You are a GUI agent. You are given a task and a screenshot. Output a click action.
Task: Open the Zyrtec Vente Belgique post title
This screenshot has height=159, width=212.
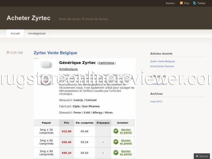(55, 53)
